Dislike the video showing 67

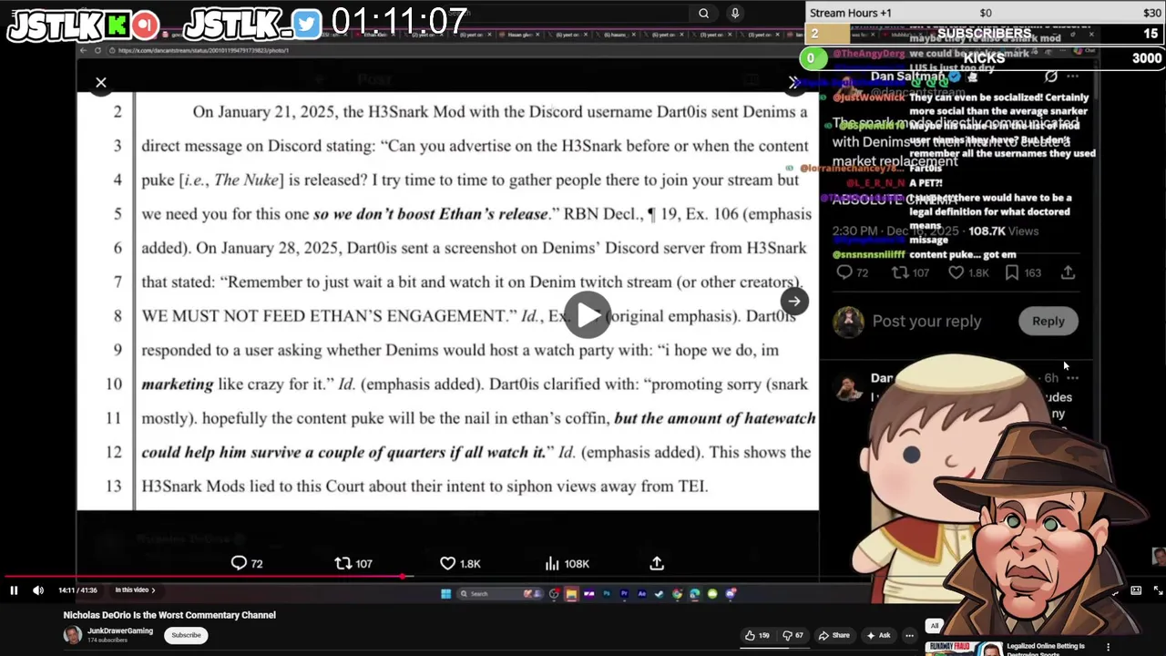tap(794, 635)
